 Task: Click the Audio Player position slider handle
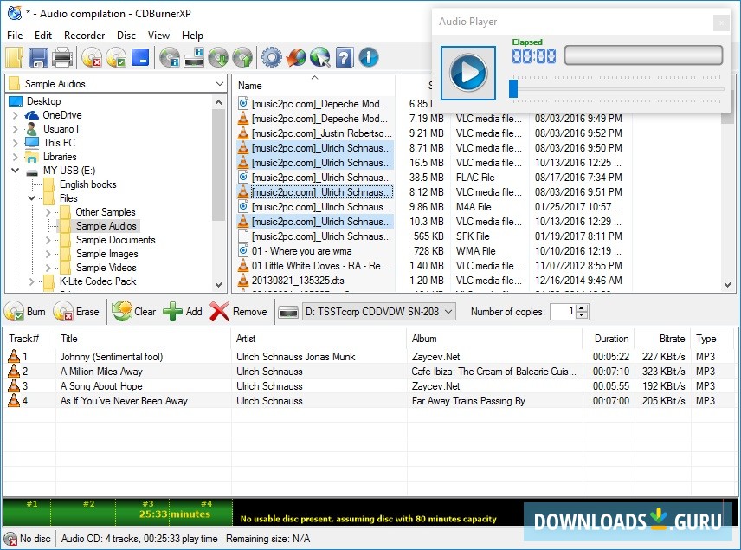click(513, 89)
